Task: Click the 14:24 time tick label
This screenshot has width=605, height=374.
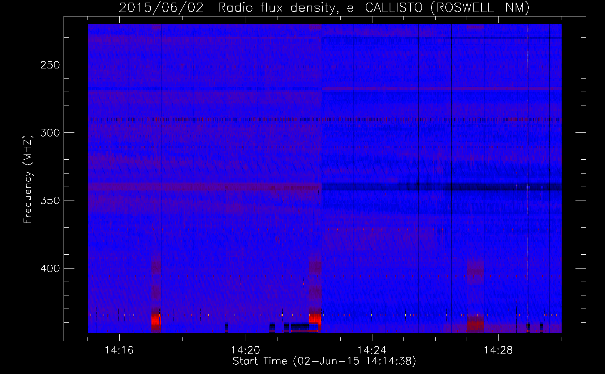Action: [x=372, y=350]
